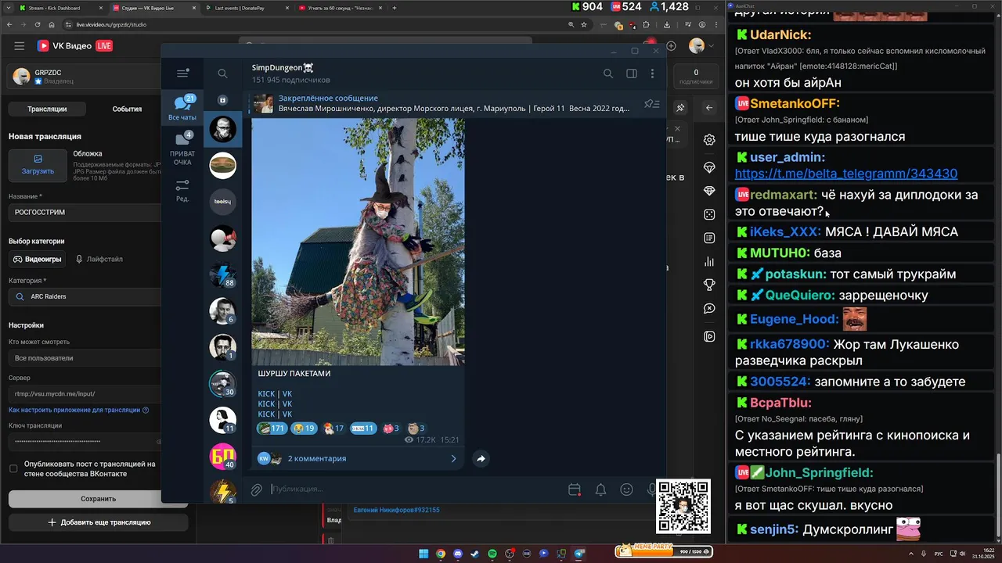Click the crying emoji reaction with 19
The height and width of the screenshot is (563, 1002).
point(304,429)
